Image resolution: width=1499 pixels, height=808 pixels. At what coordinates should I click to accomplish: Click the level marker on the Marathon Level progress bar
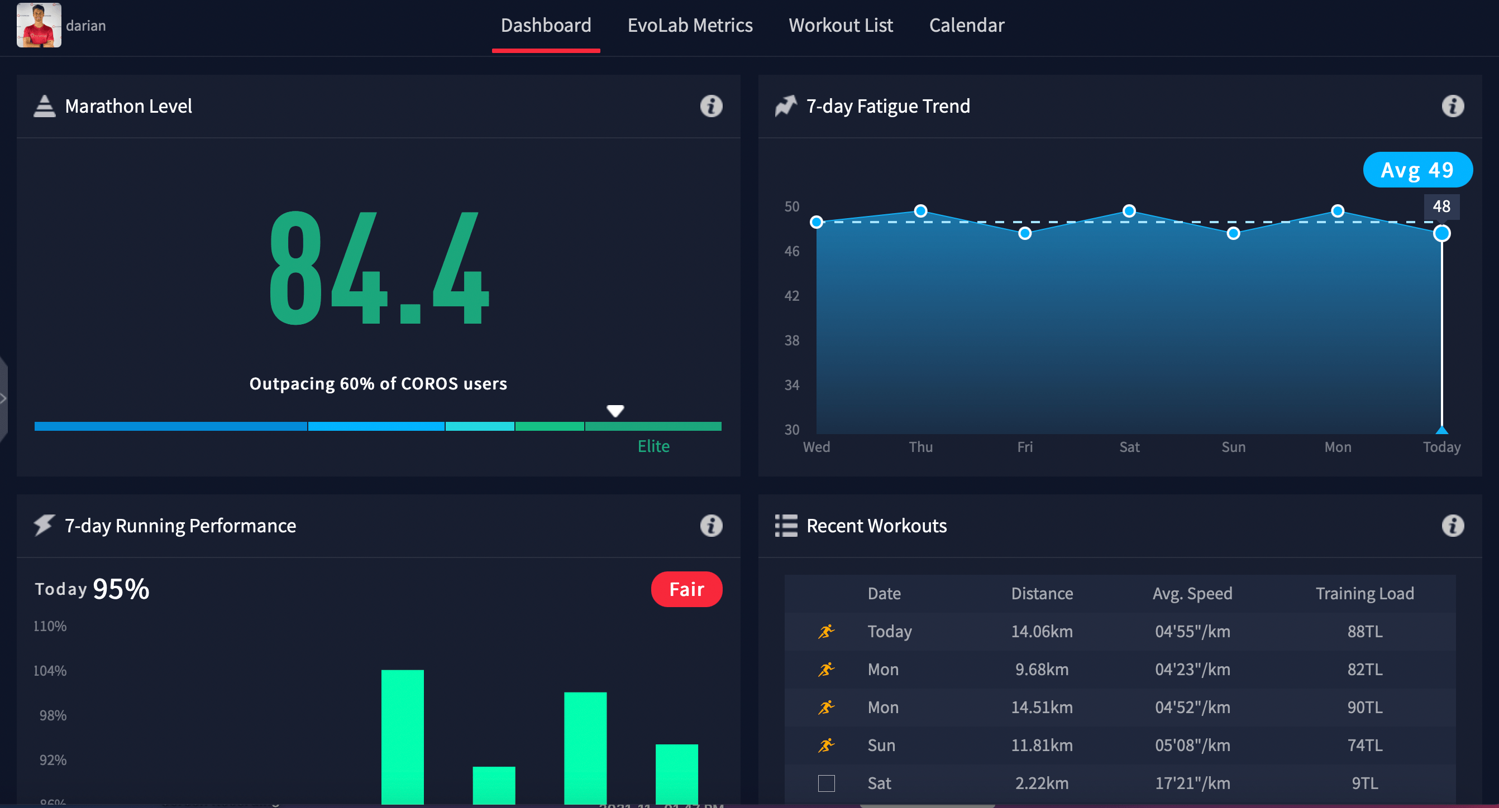615,410
